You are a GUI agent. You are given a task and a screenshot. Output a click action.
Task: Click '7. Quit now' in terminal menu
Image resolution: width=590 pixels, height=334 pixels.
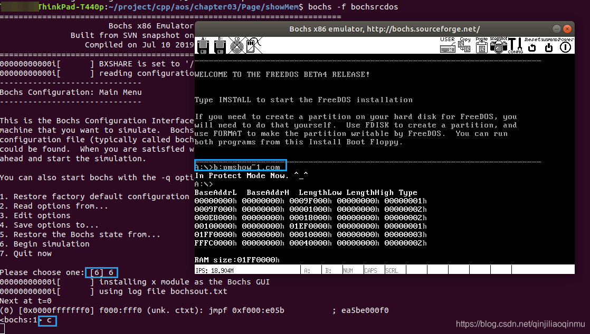click(x=26, y=253)
